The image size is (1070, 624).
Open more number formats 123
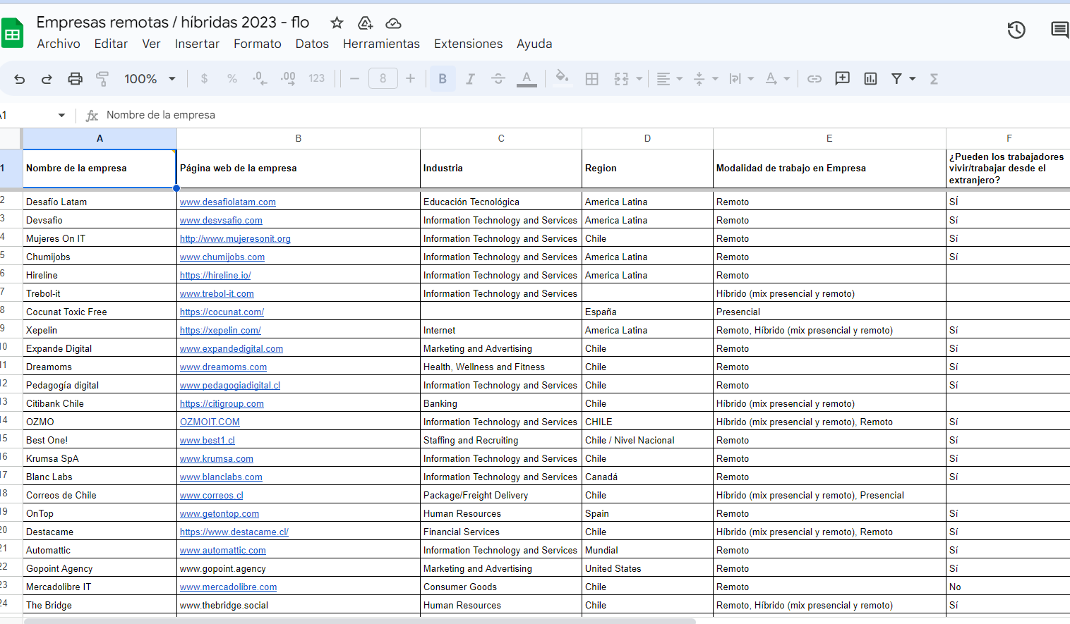[316, 79]
